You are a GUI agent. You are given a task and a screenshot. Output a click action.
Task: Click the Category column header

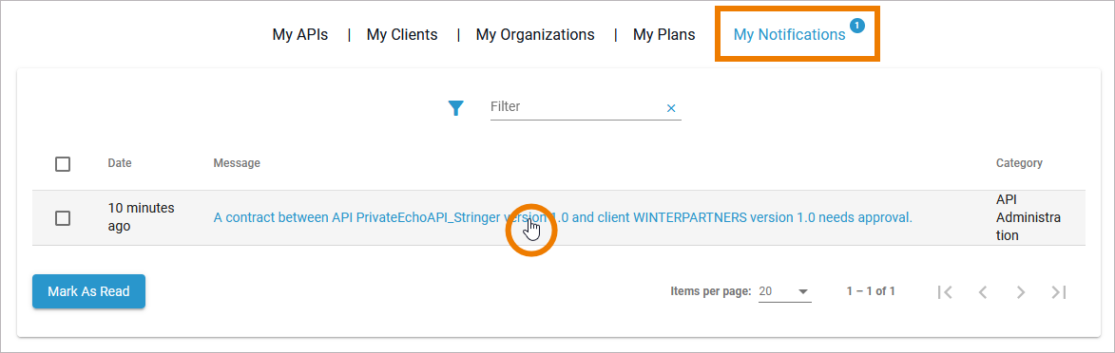[1019, 162]
